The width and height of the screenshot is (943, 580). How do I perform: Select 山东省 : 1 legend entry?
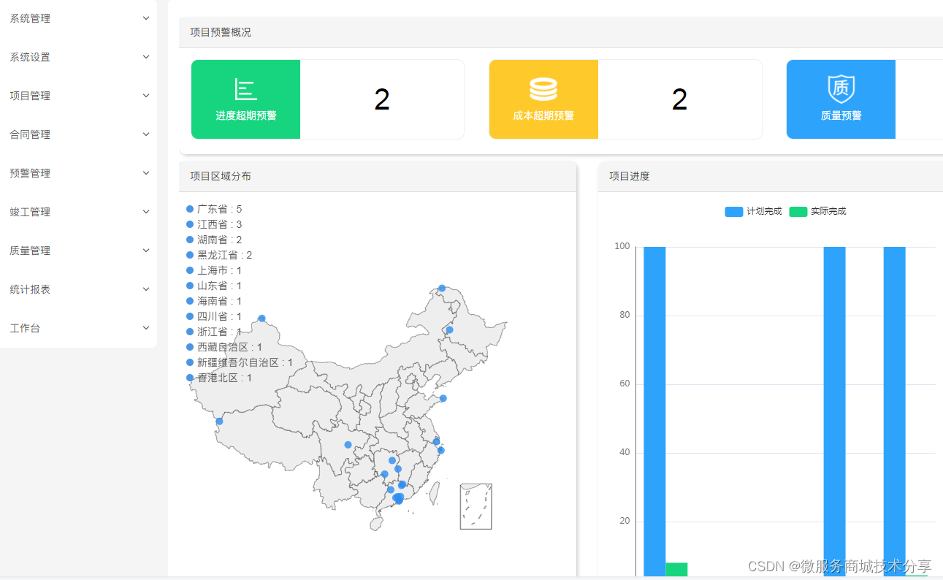click(x=214, y=286)
